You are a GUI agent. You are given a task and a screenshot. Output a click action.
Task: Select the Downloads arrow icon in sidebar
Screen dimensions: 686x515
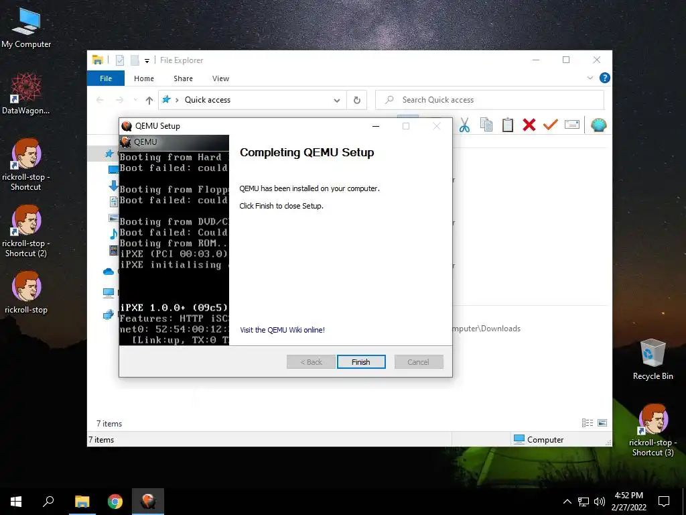113,186
